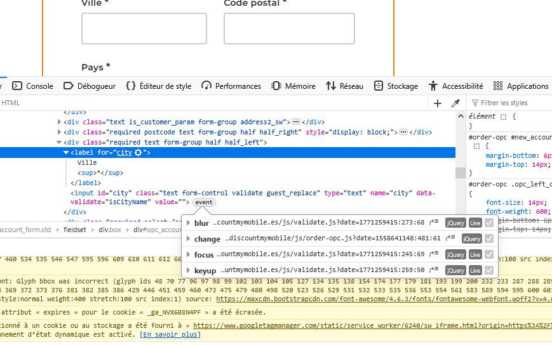The image size is (552, 345).
Task: Open the Réseau network tab
Action: tap(344, 86)
